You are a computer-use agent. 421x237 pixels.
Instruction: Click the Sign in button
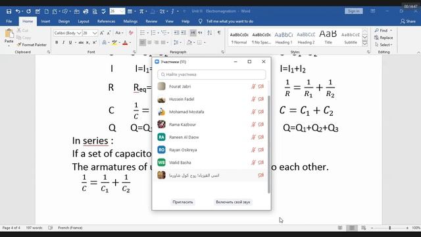coord(354,11)
